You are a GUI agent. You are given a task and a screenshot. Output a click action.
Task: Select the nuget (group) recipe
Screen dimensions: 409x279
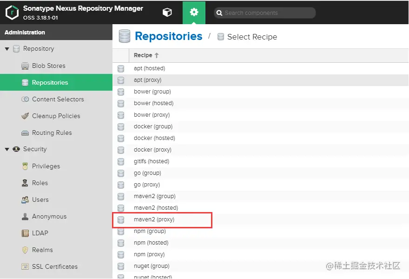(261, 266)
